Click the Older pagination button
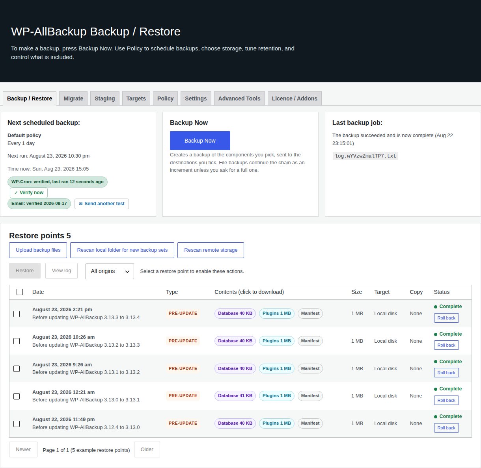The image size is (481, 468). (147, 449)
